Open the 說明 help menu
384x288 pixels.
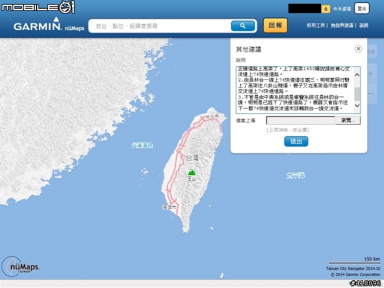click(364, 25)
